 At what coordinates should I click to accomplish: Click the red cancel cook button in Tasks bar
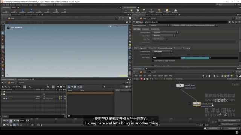[x=142, y=79]
